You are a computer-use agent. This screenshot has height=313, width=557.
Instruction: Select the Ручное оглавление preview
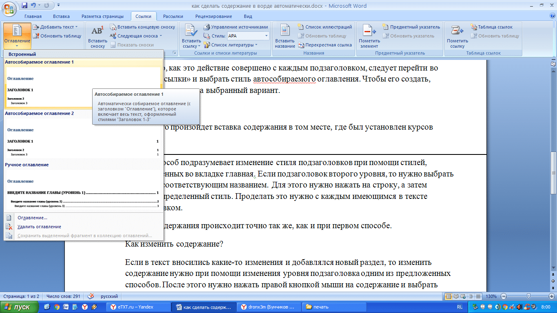coord(84,185)
